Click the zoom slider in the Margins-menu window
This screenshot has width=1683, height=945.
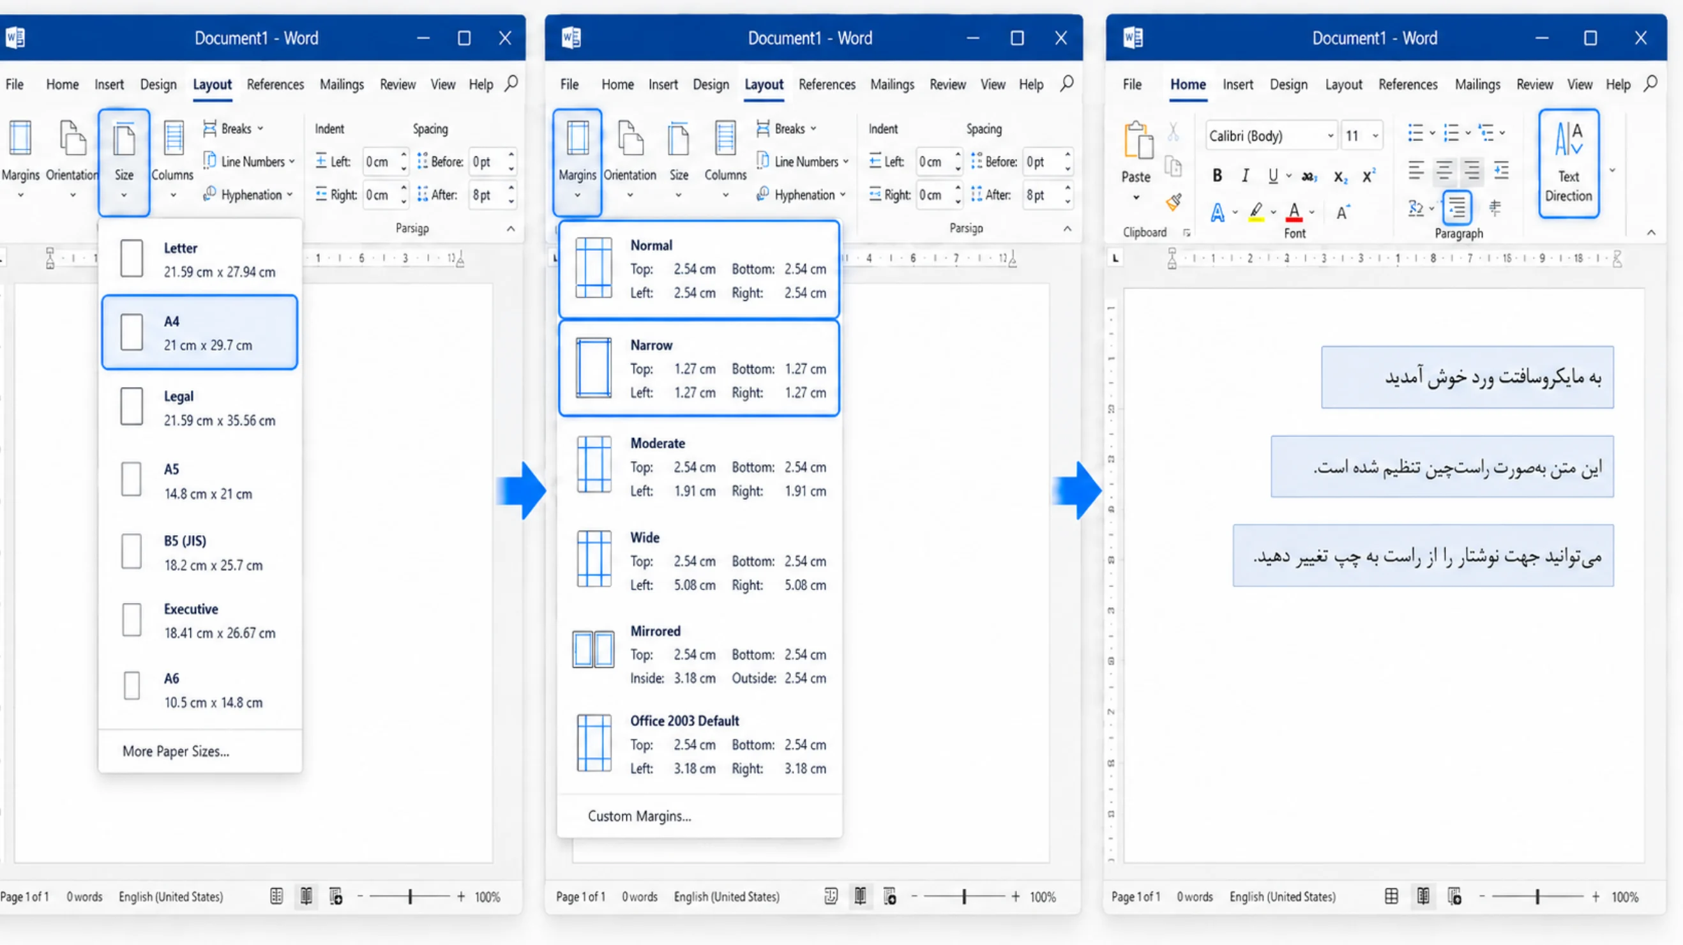click(x=964, y=896)
